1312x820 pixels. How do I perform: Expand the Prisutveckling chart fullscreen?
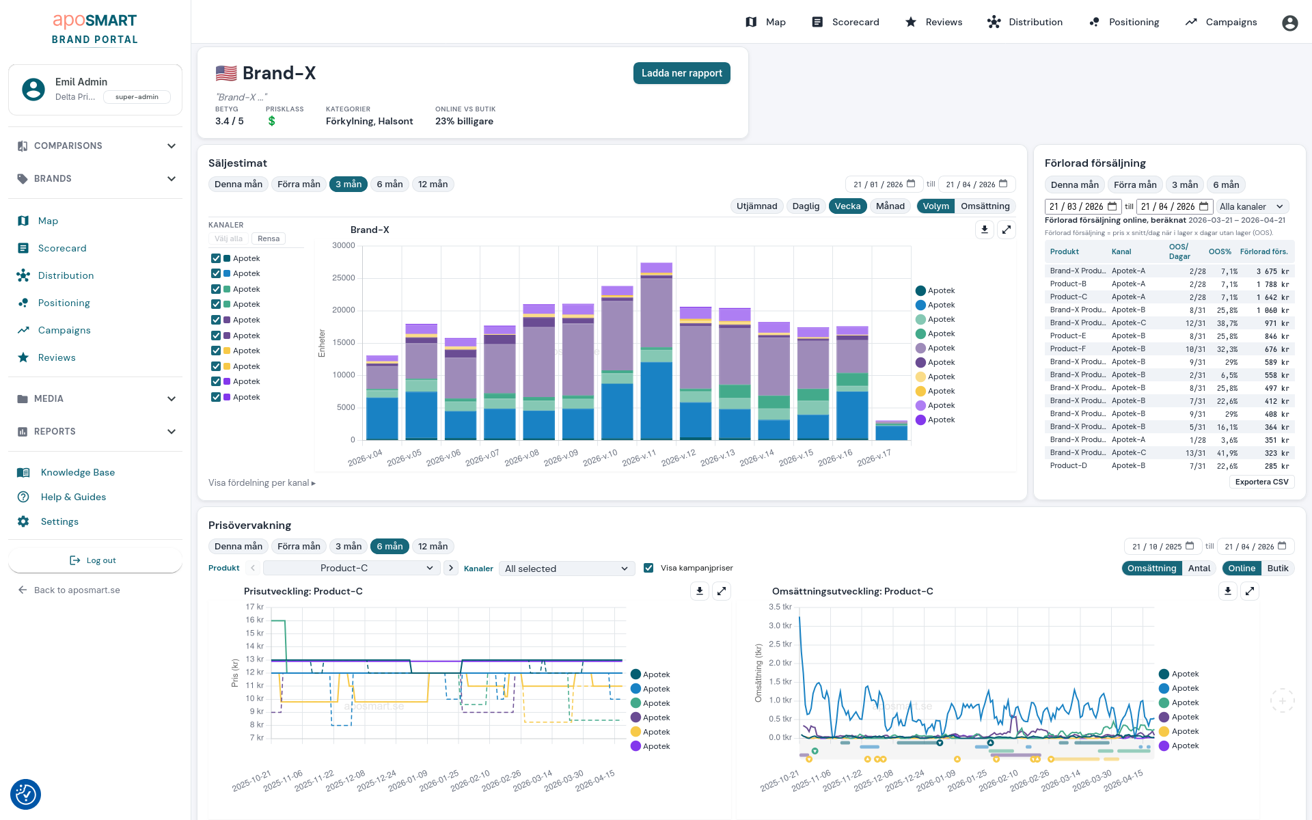pyautogui.click(x=722, y=591)
